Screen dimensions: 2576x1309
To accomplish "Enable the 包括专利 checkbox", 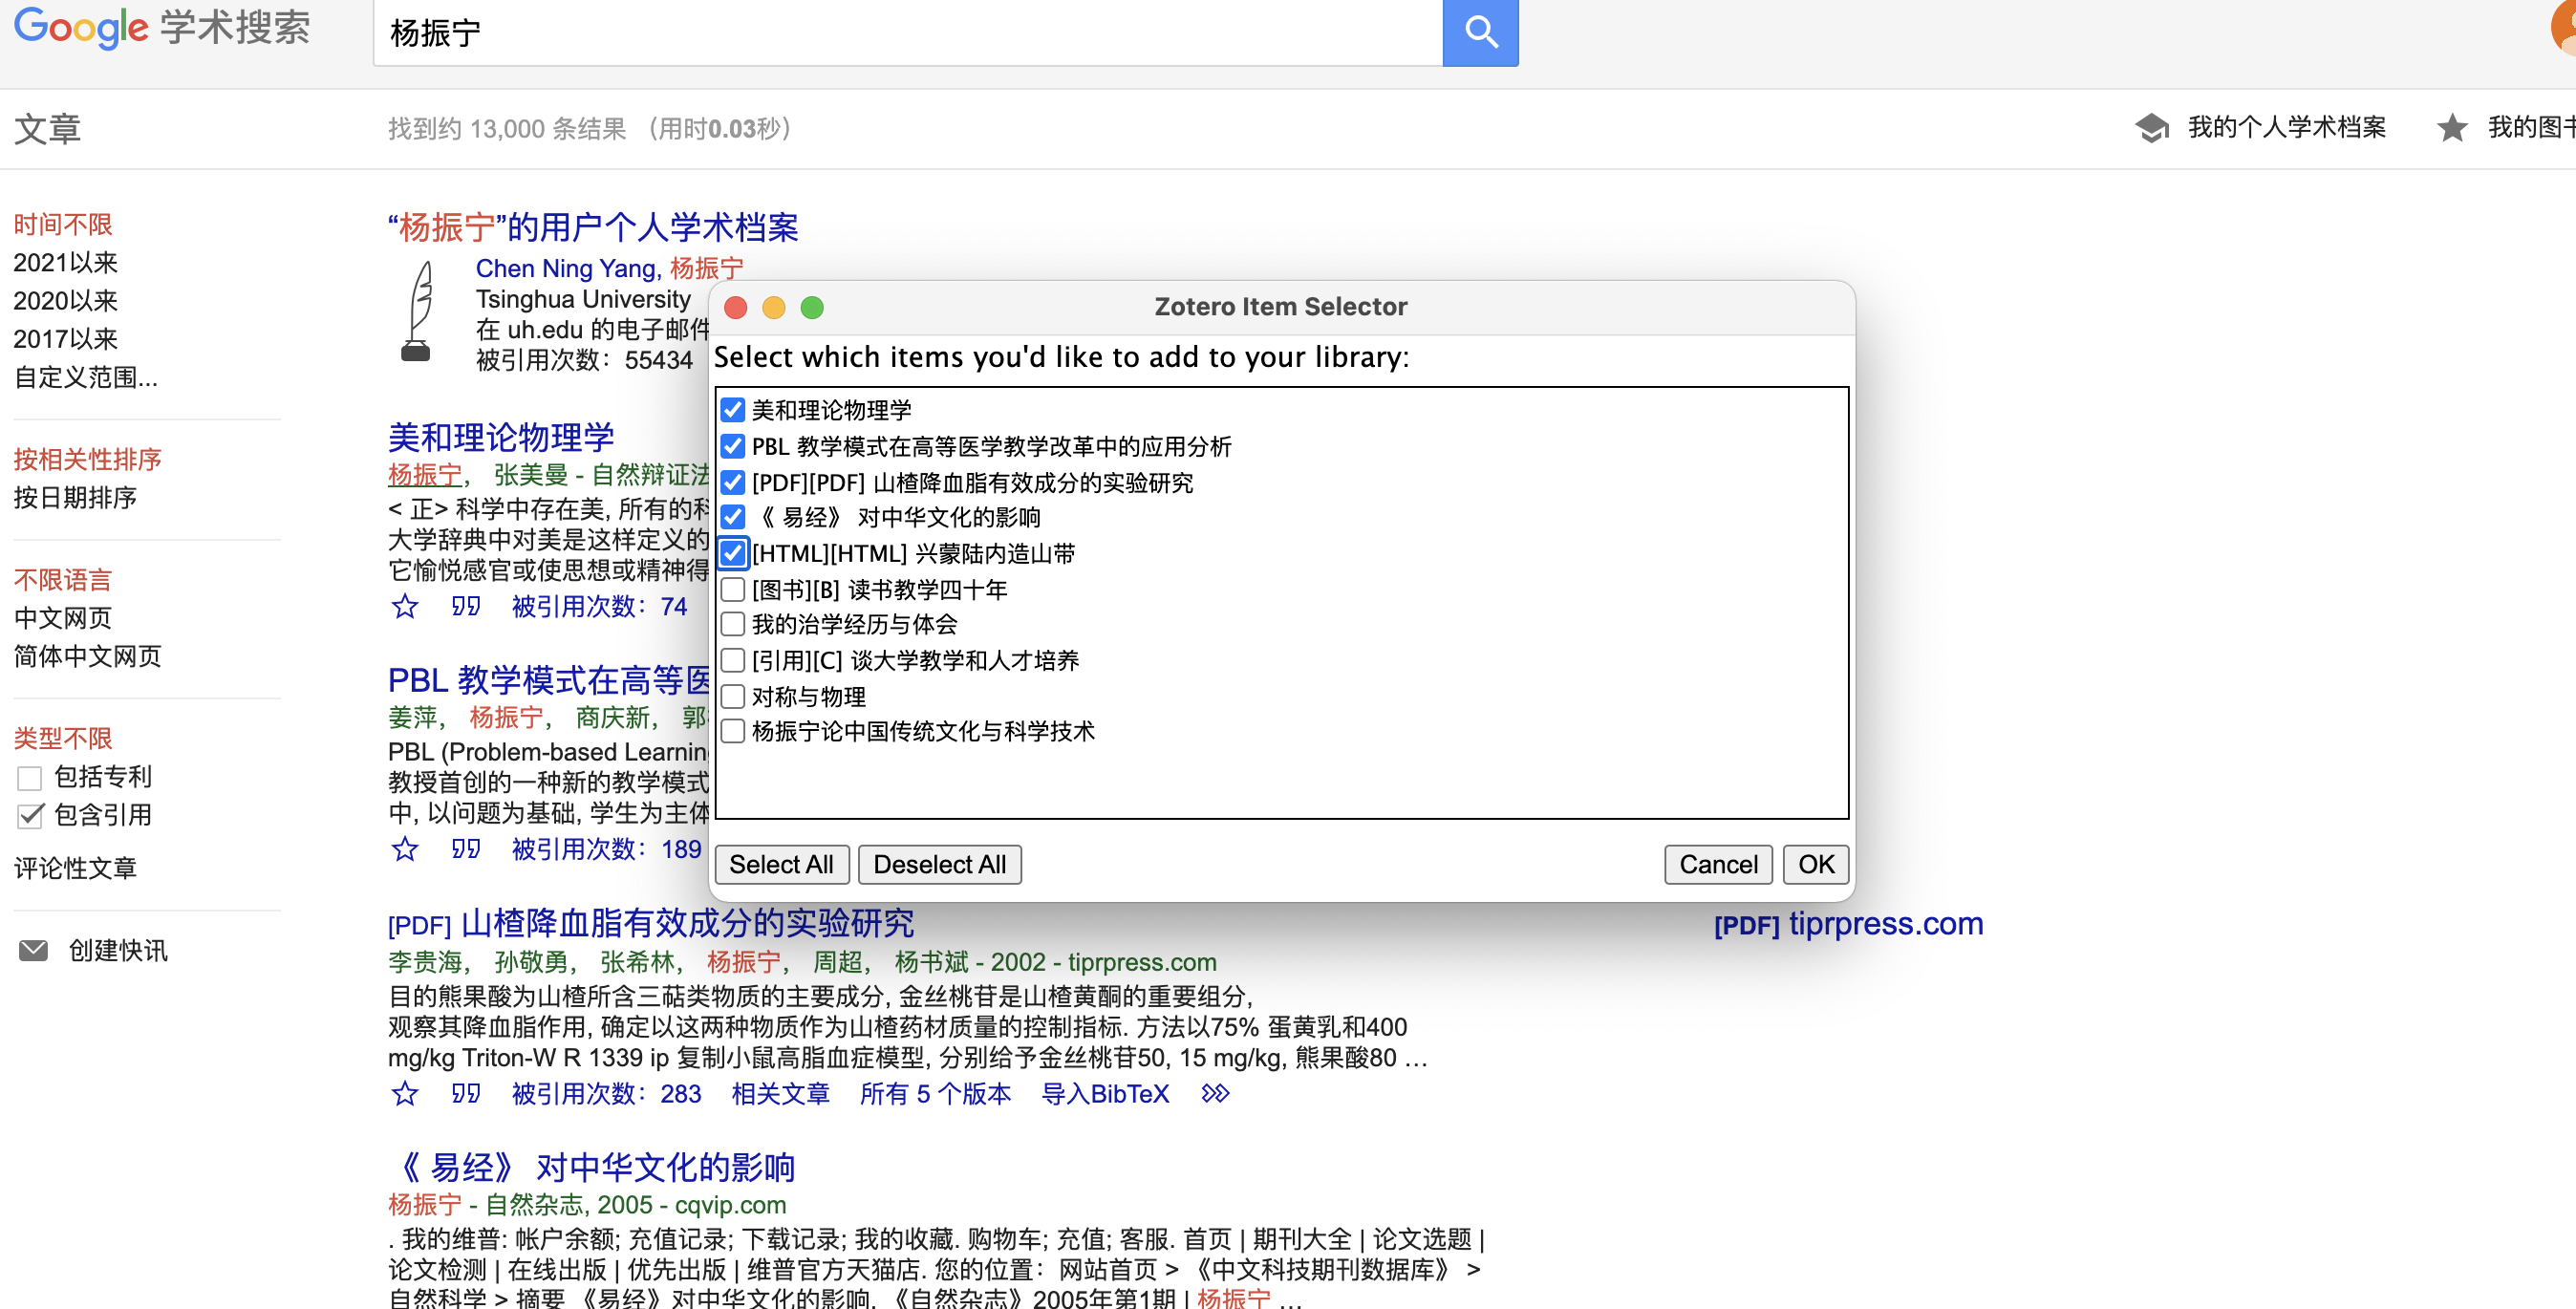I will 30,777.
